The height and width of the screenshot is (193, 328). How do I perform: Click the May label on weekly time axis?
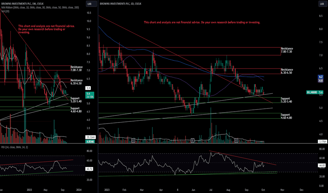[46, 190]
